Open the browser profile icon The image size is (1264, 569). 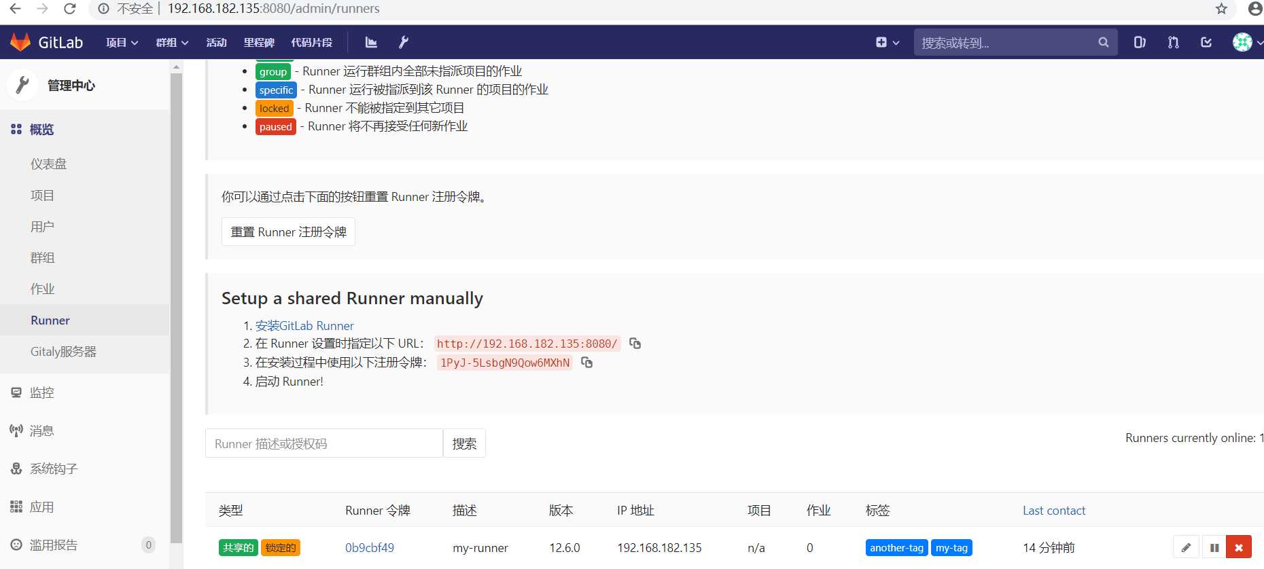[x=1255, y=9]
